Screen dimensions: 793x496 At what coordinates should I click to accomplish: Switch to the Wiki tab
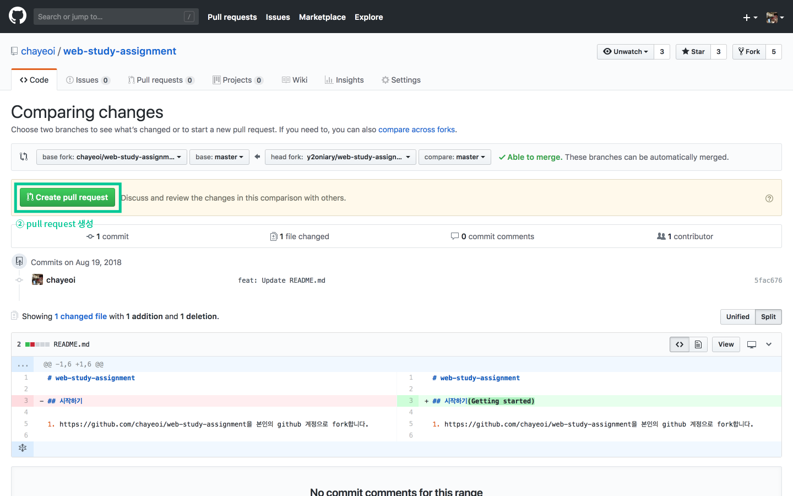pos(295,80)
